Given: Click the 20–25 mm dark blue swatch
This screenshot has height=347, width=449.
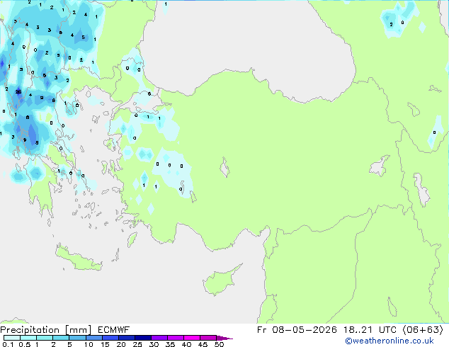Looking at the screenshot, I should tap(126, 338).
